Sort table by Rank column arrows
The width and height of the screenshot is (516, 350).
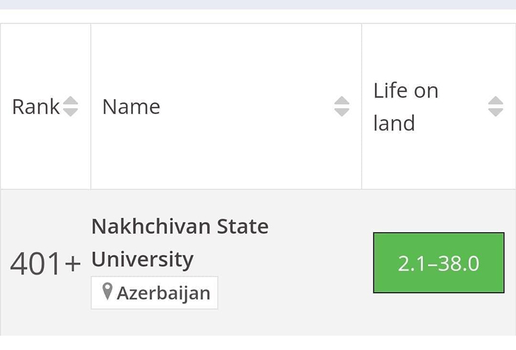coord(70,106)
